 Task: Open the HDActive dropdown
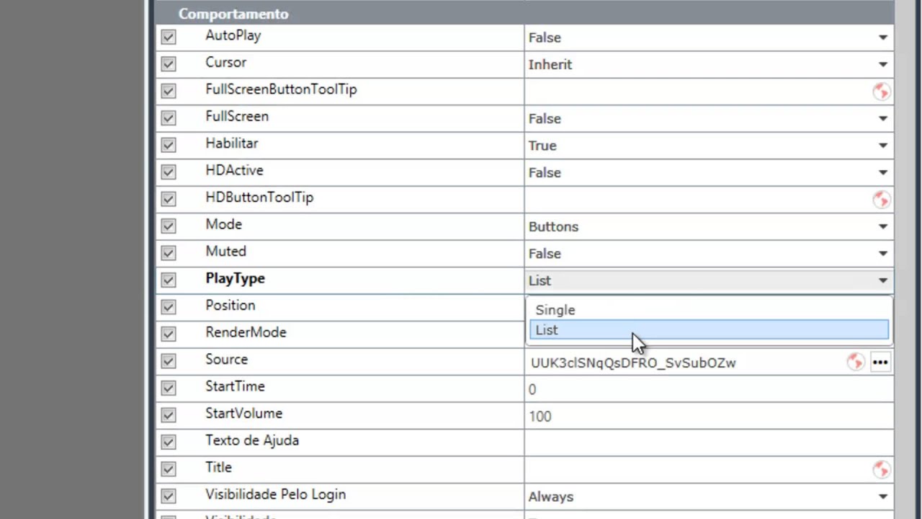(x=709, y=172)
